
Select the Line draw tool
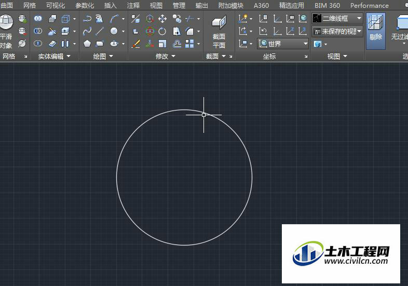pyautogui.click(x=99, y=31)
